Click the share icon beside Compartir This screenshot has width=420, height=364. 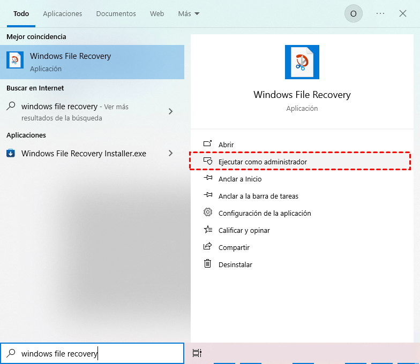pyautogui.click(x=208, y=246)
